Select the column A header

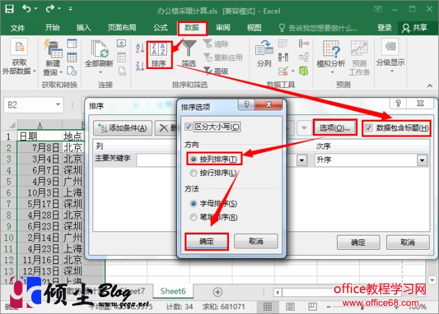point(40,125)
